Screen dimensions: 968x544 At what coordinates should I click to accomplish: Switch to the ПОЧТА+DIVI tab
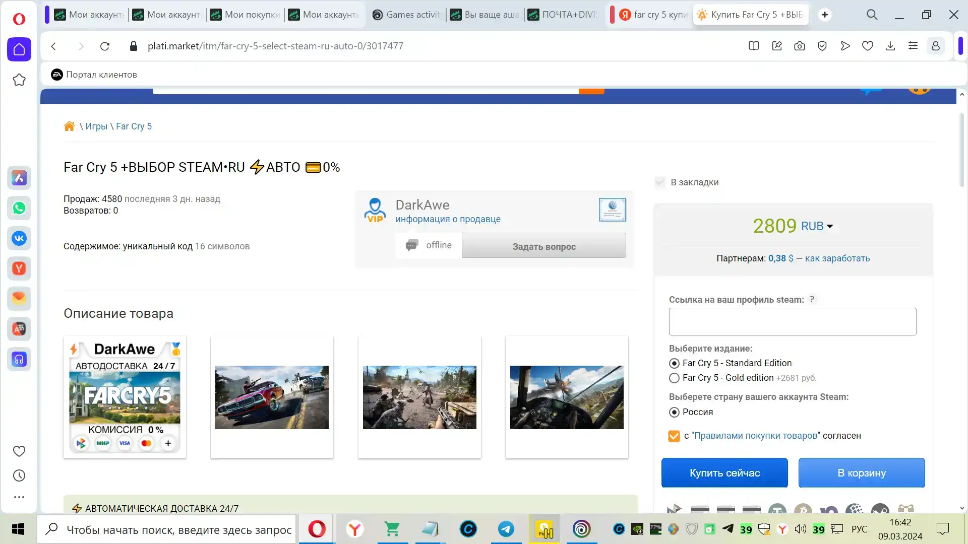coord(563,15)
